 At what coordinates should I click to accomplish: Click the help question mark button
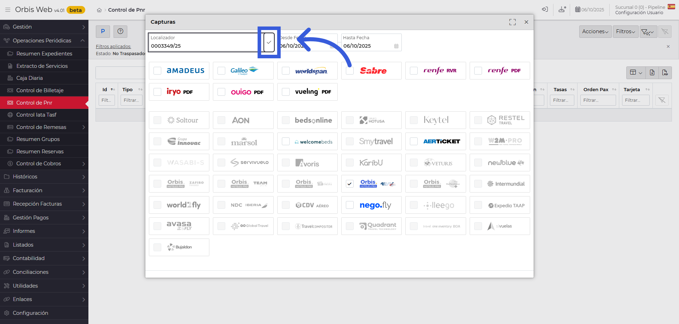120,31
